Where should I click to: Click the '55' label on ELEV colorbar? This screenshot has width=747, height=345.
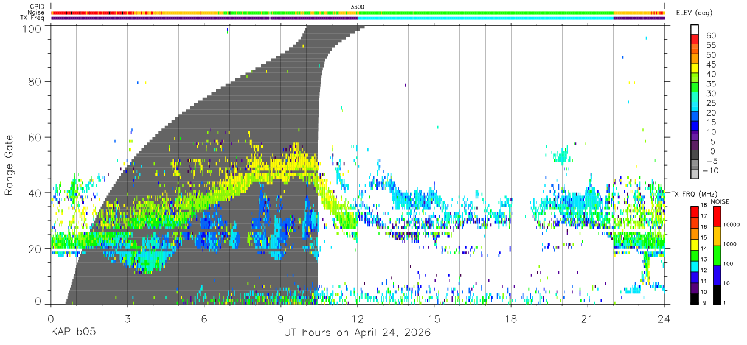pos(711,46)
